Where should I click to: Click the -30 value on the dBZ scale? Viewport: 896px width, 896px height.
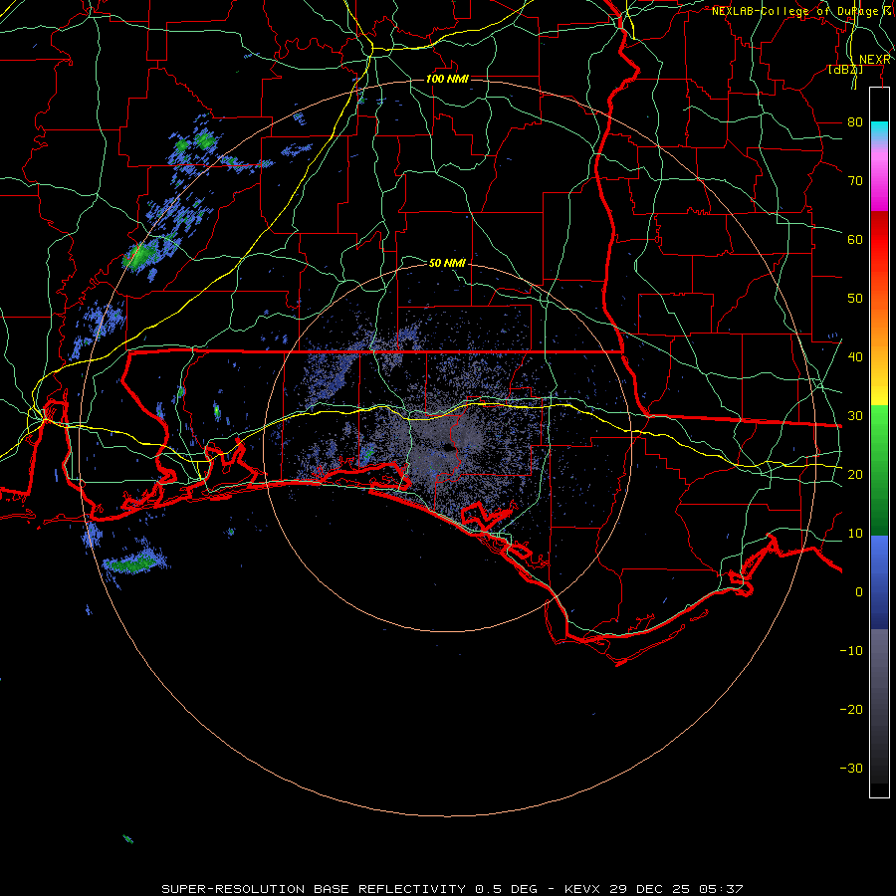pyautogui.click(x=851, y=768)
